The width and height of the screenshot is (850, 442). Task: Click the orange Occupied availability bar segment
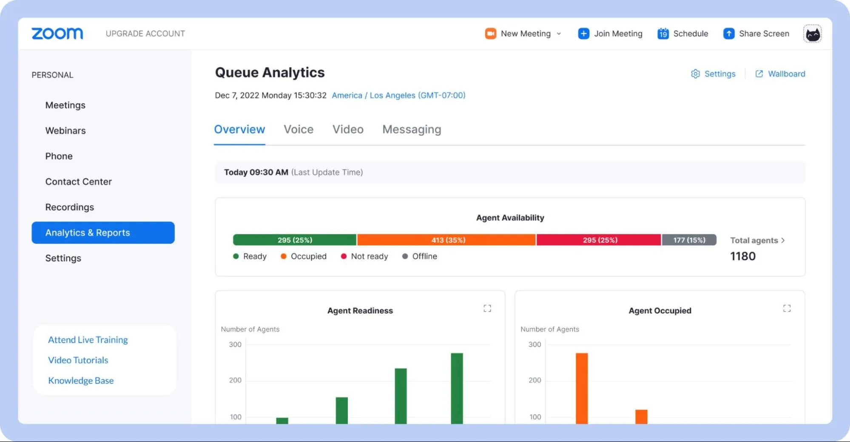[446, 240]
